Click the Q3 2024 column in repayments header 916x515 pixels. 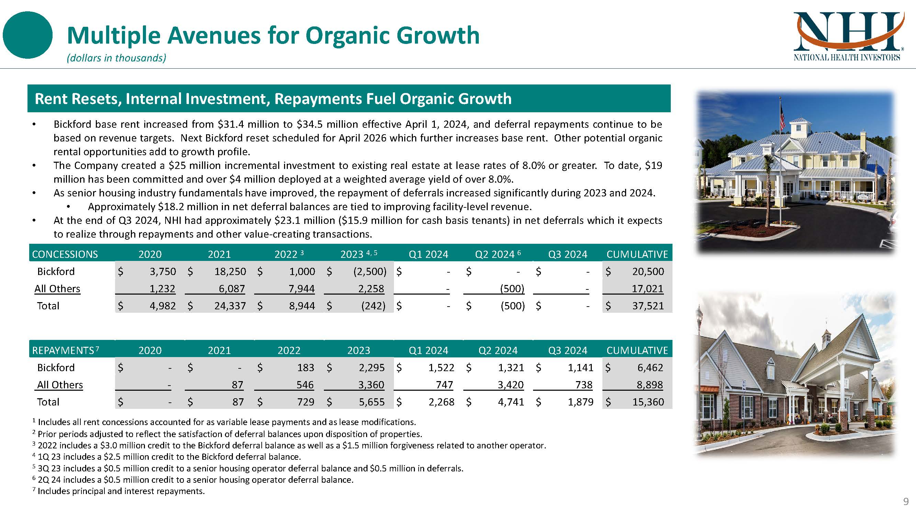[567, 351]
